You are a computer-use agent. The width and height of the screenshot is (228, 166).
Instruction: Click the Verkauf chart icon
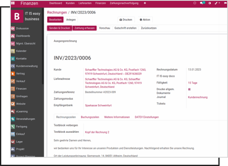click(13, 81)
